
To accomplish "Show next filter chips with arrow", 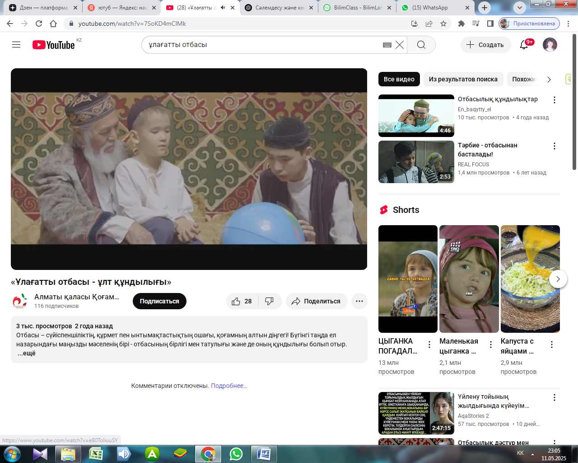I will coord(549,80).
